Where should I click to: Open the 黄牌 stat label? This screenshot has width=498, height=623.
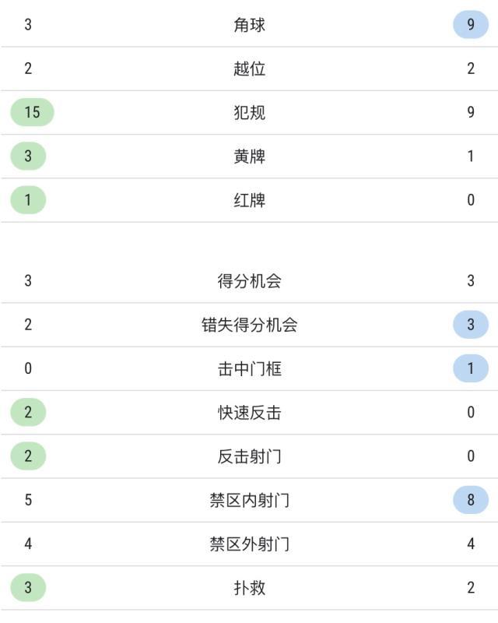click(x=249, y=156)
